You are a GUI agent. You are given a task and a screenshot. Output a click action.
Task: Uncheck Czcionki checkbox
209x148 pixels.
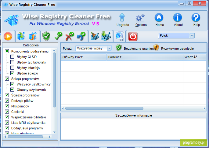[7, 111]
